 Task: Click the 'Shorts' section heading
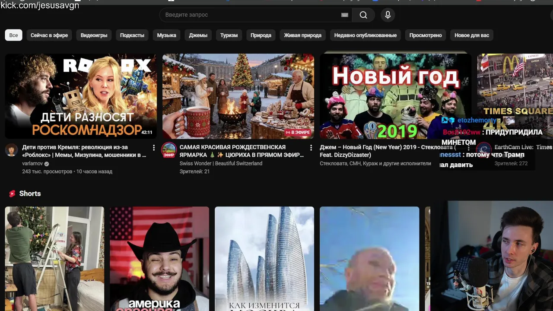click(30, 194)
